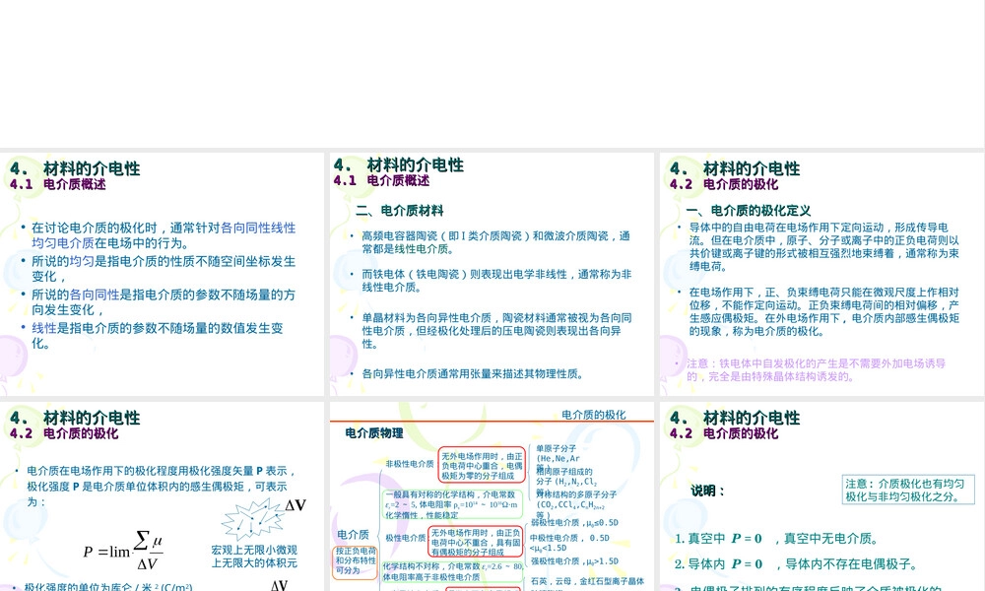Click the caption 宏观上无限小微观上无限大的体积元

coord(254,557)
